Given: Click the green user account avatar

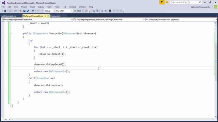Looking at the screenshot, I should coord(216,7).
